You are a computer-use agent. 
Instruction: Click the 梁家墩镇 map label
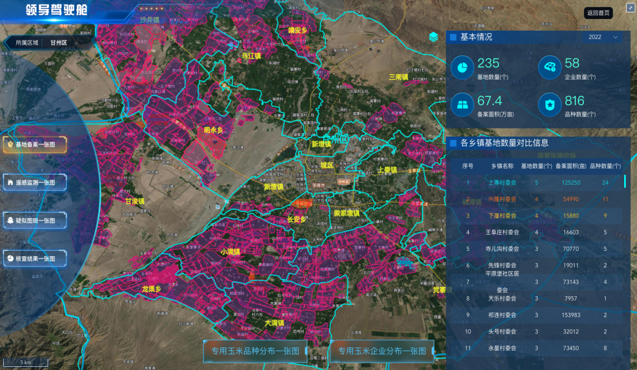[347, 213]
